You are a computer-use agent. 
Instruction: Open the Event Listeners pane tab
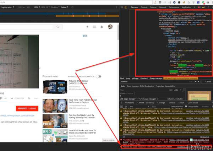click(x=132, y=86)
